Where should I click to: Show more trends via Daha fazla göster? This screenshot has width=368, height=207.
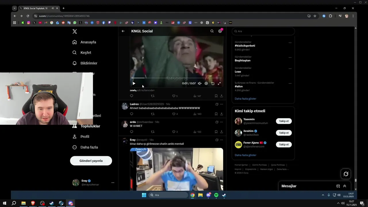click(245, 99)
